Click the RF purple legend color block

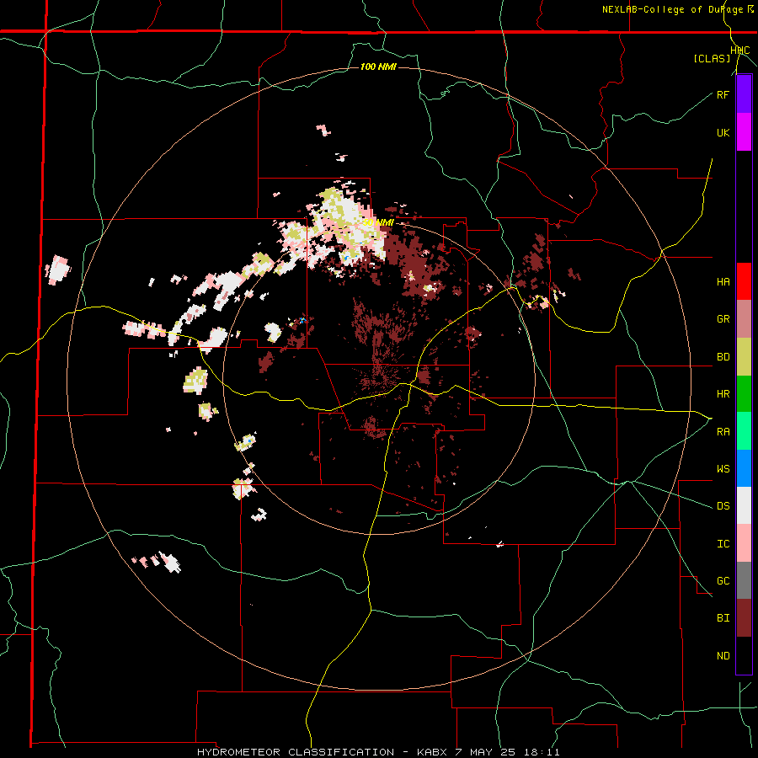pos(744,94)
